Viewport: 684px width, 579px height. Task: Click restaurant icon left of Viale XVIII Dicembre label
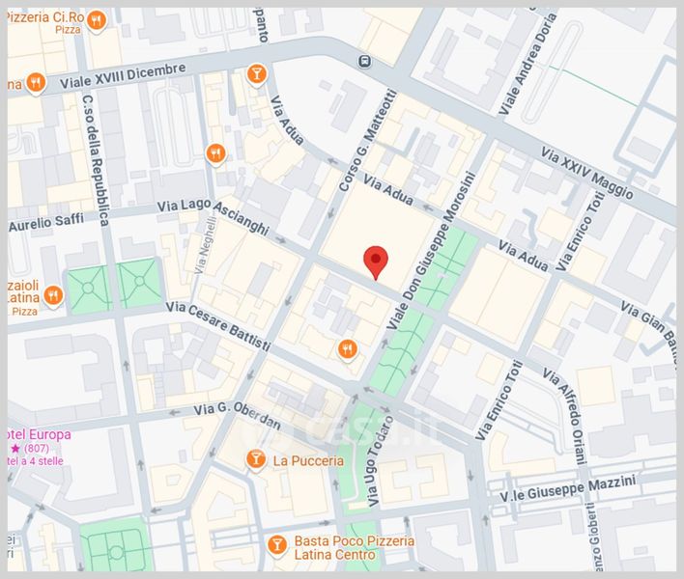point(36,83)
